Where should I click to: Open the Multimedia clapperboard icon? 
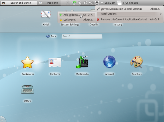point(82,62)
